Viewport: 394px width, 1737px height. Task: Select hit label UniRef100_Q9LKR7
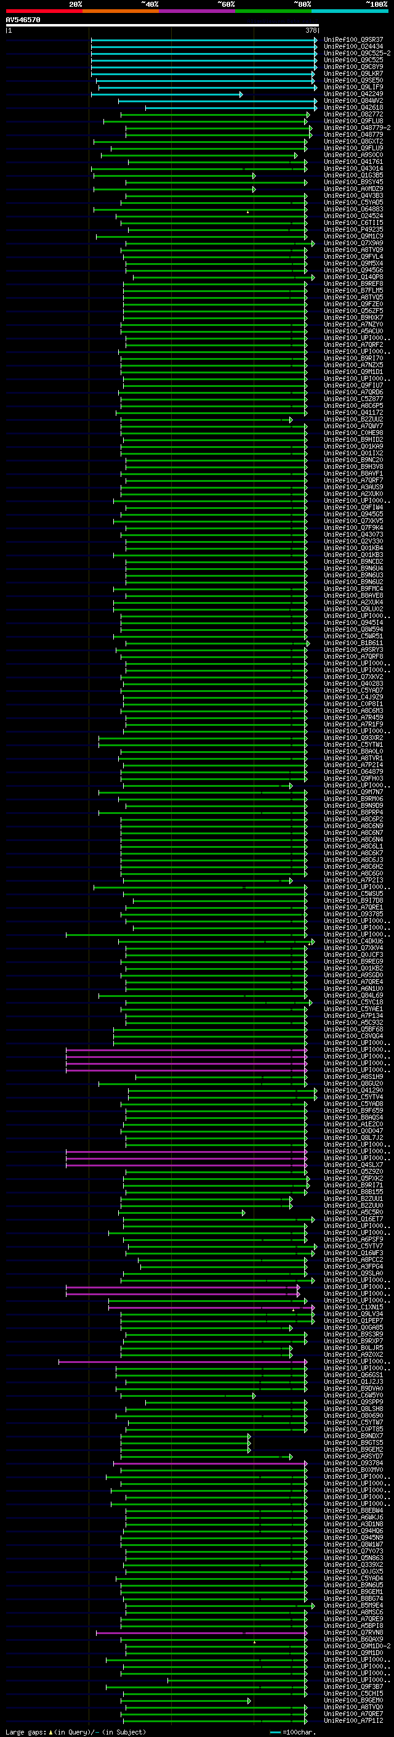(353, 73)
